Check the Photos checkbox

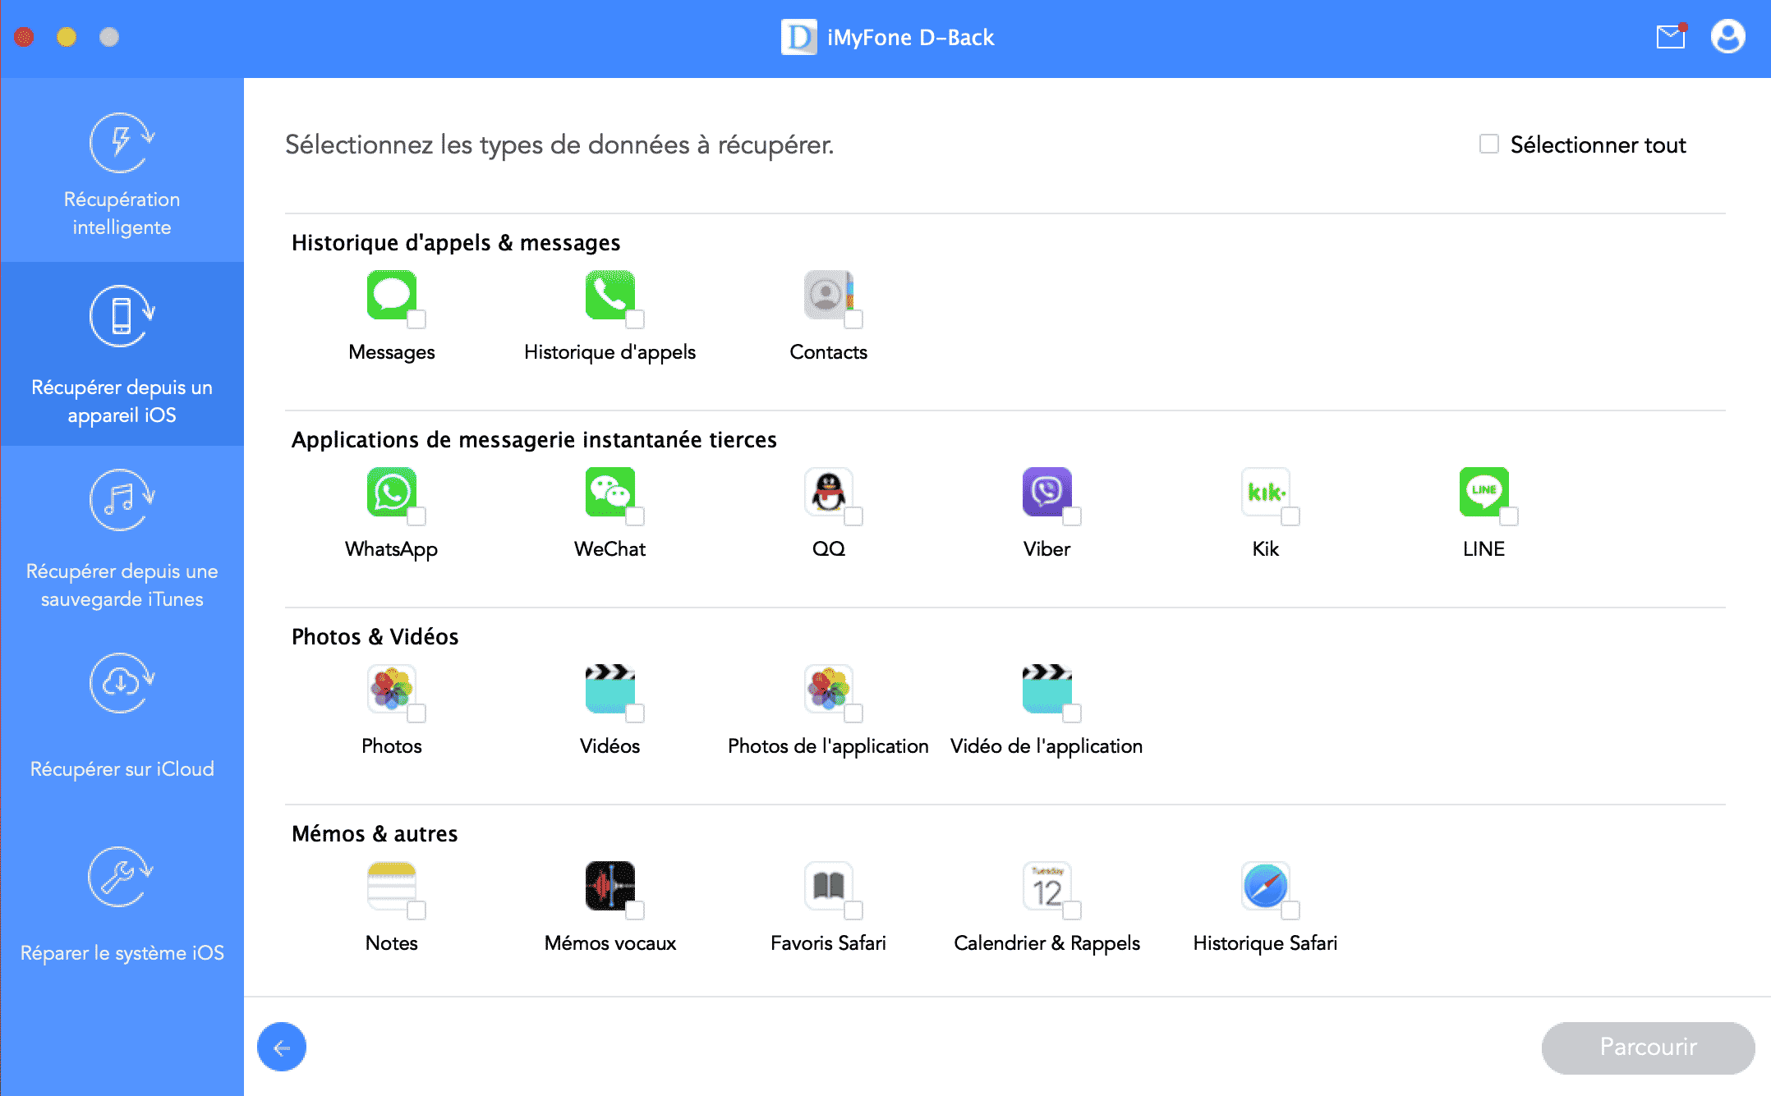(416, 713)
